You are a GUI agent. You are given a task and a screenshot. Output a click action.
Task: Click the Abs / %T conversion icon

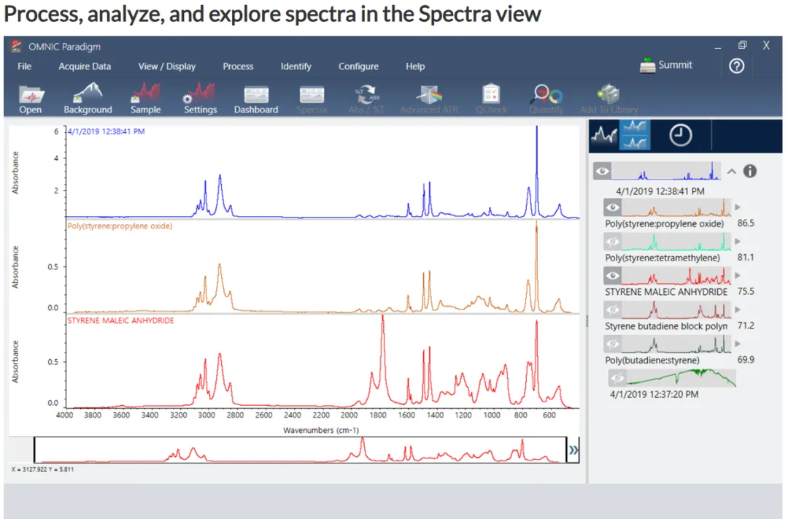tap(367, 93)
